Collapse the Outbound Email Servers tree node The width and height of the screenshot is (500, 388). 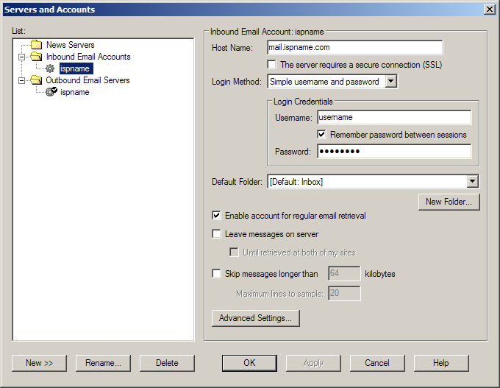22,80
